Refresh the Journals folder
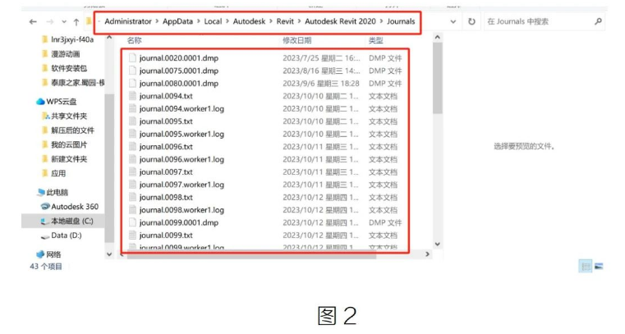This screenshot has height=334, width=625. 471,21
